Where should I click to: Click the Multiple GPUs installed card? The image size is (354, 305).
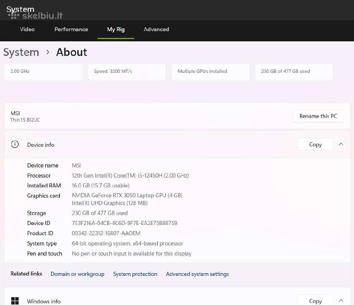[210, 72]
